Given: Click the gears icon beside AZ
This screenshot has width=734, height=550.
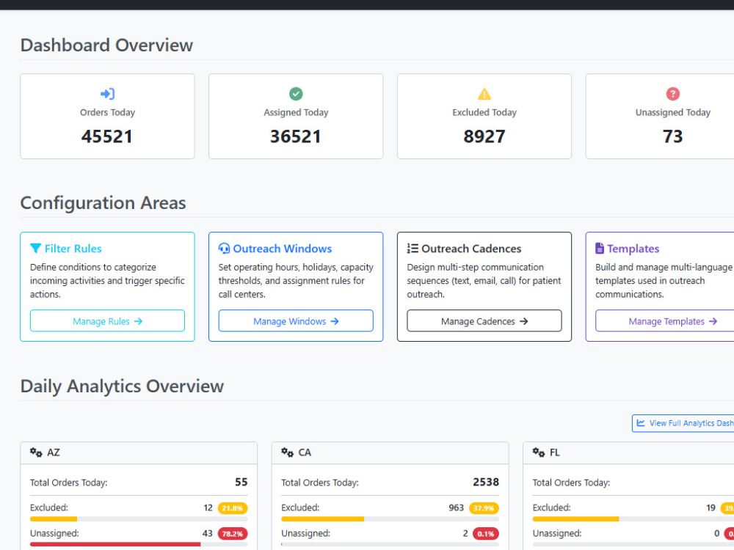Looking at the screenshot, I should tap(36, 452).
